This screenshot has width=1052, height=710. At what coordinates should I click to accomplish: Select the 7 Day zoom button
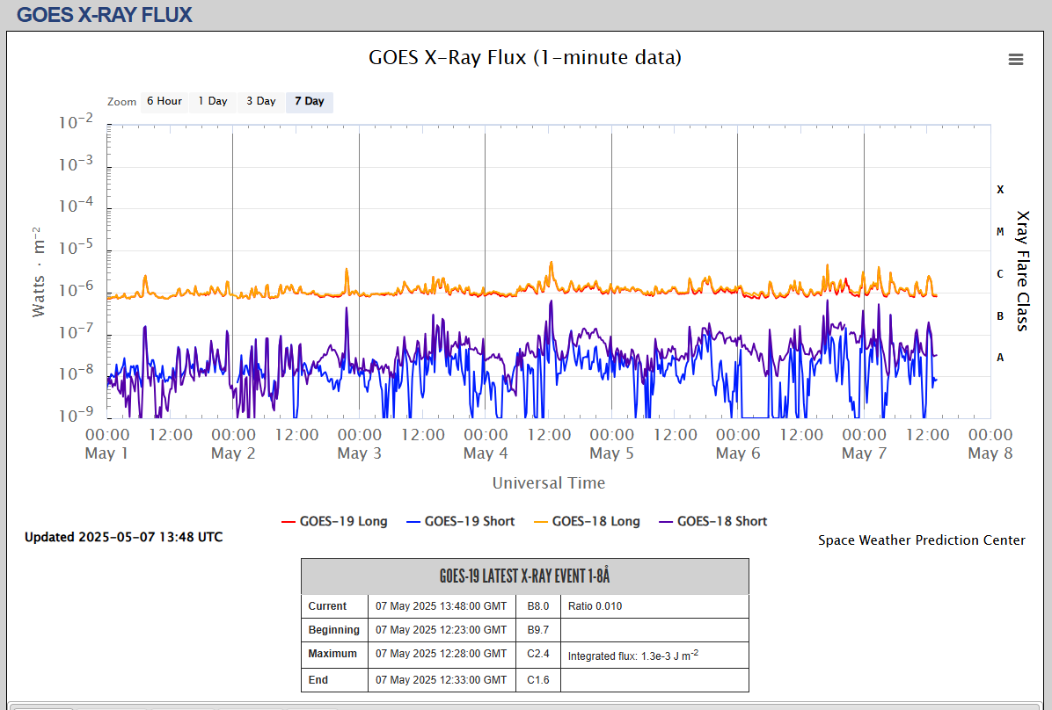(x=310, y=101)
